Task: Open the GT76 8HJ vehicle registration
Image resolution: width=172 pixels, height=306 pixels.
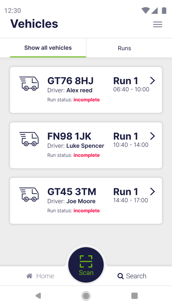Action: [70, 81]
